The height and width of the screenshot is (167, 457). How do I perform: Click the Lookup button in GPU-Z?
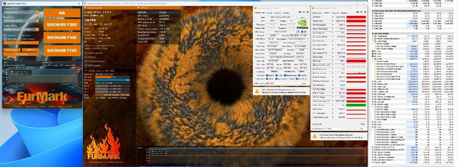click(302, 17)
